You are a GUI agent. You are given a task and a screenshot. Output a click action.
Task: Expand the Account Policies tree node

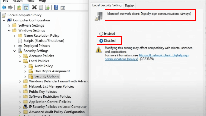click(x=20, y=56)
